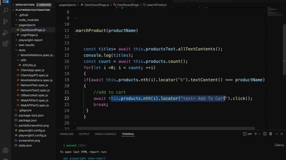Open WebAPIPart2.spec.js file
This screenshot has height=160, width=286.
(35, 105)
